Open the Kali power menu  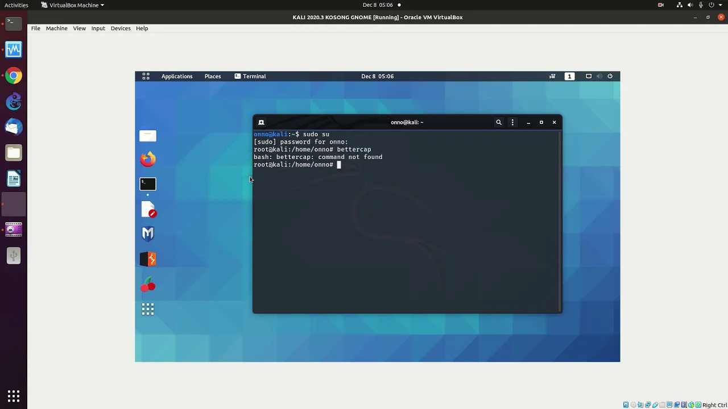(x=610, y=76)
